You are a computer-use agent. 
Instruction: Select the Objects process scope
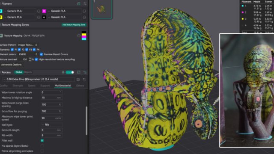tap(28, 72)
